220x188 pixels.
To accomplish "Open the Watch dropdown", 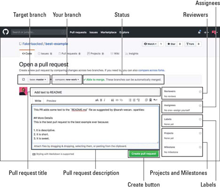I will coord(150,44).
